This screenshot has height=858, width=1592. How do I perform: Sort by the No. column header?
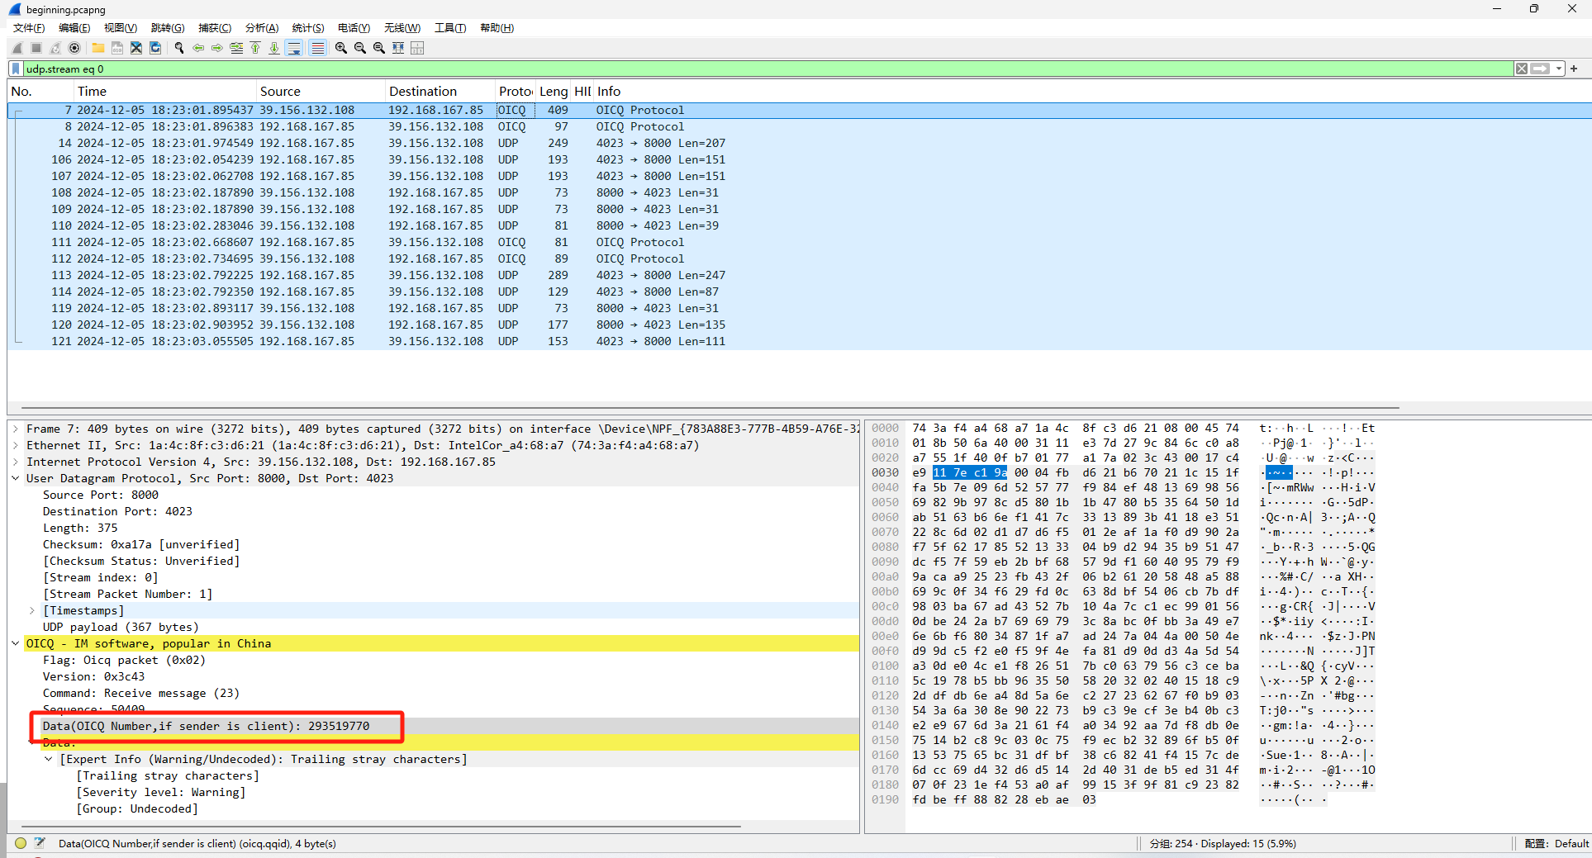pos(40,92)
